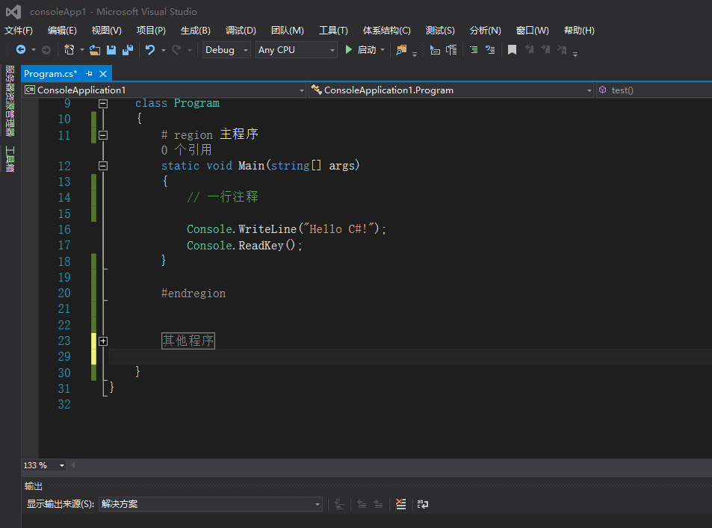The height and width of the screenshot is (528, 712).
Task: Go to the previous bookmark
Action: (x=530, y=49)
